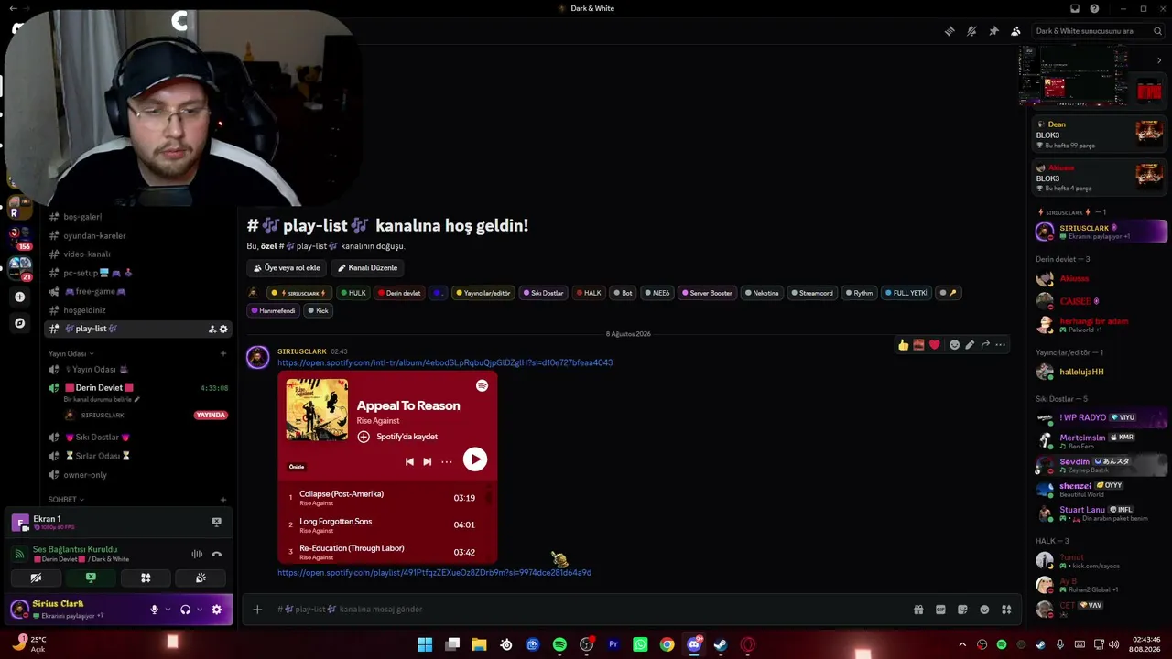Image resolution: width=1172 pixels, height=659 pixels.
Task: Open the free-game channel
Action: click(x=137, y=291)
